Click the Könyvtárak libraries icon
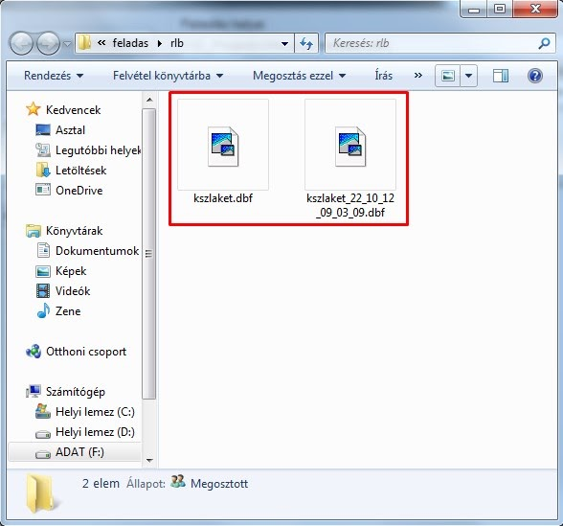Viewport: 563px width, 526px height. point(33,231)
